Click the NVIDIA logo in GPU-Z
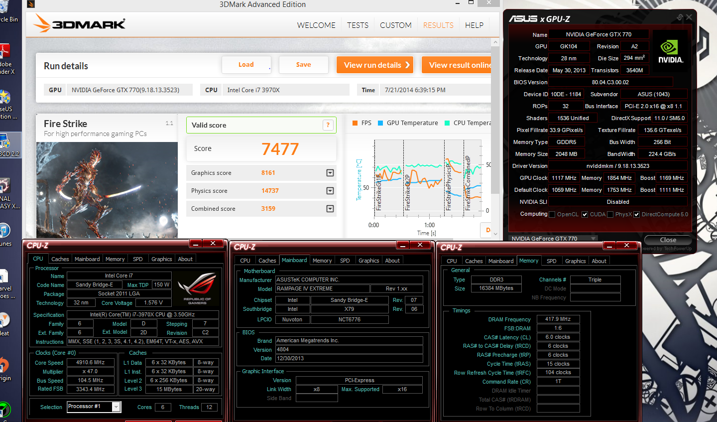The height and width of the screenshot is (422, 717). 670,52
